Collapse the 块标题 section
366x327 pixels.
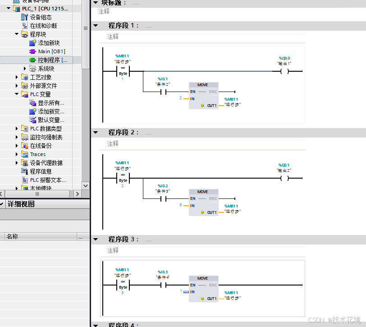coord(96,3)
